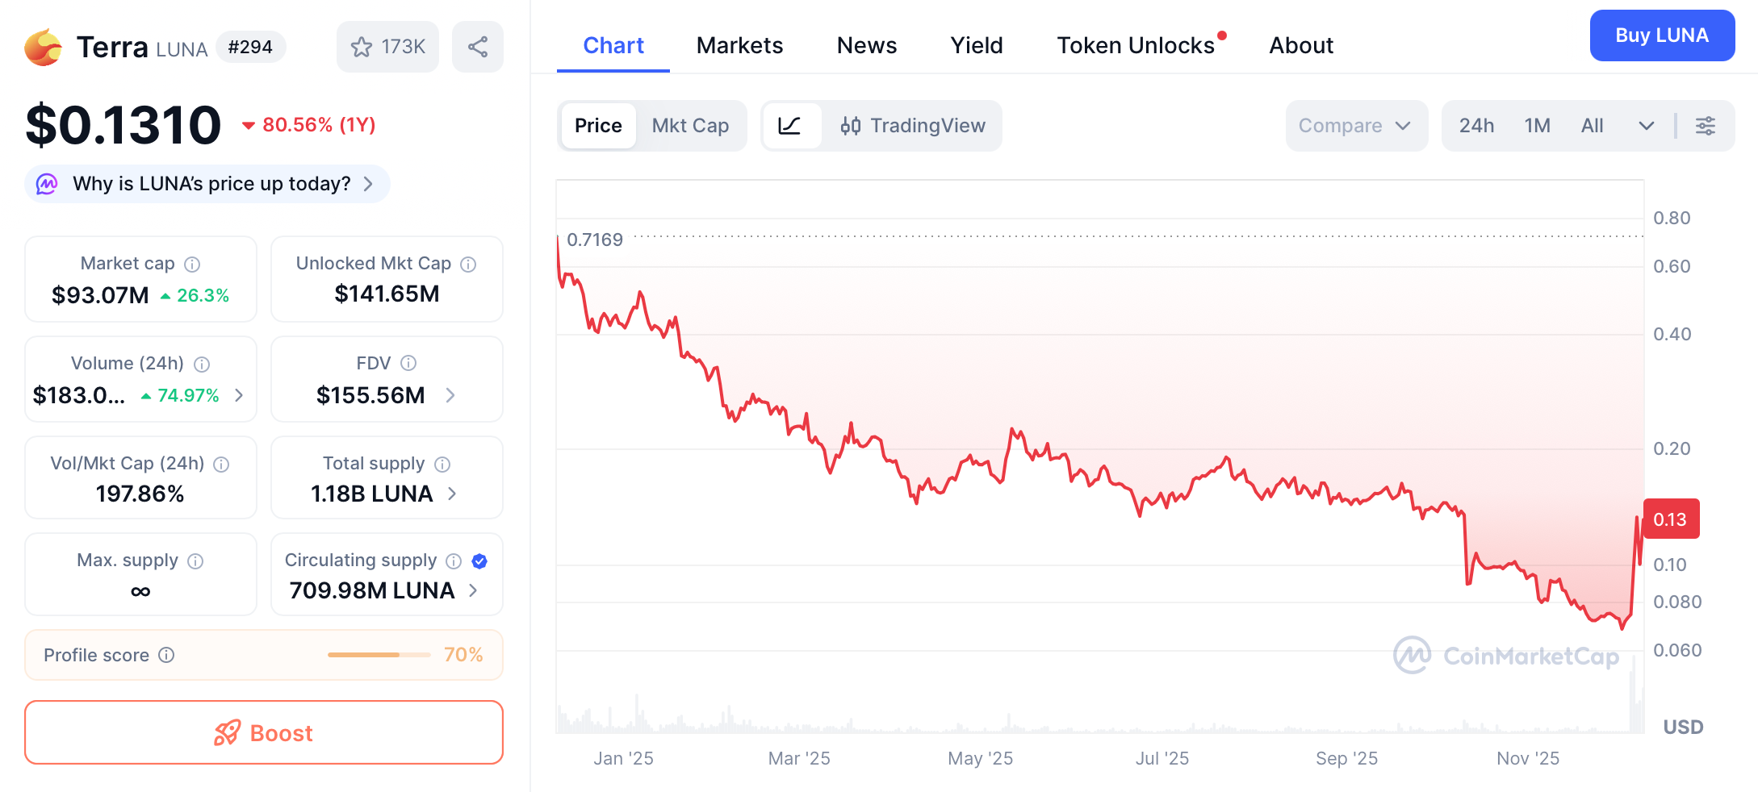Open chart settings sliders icon
The width and height of the screenshot is (1758, 792).
[x=1706, y=126]
